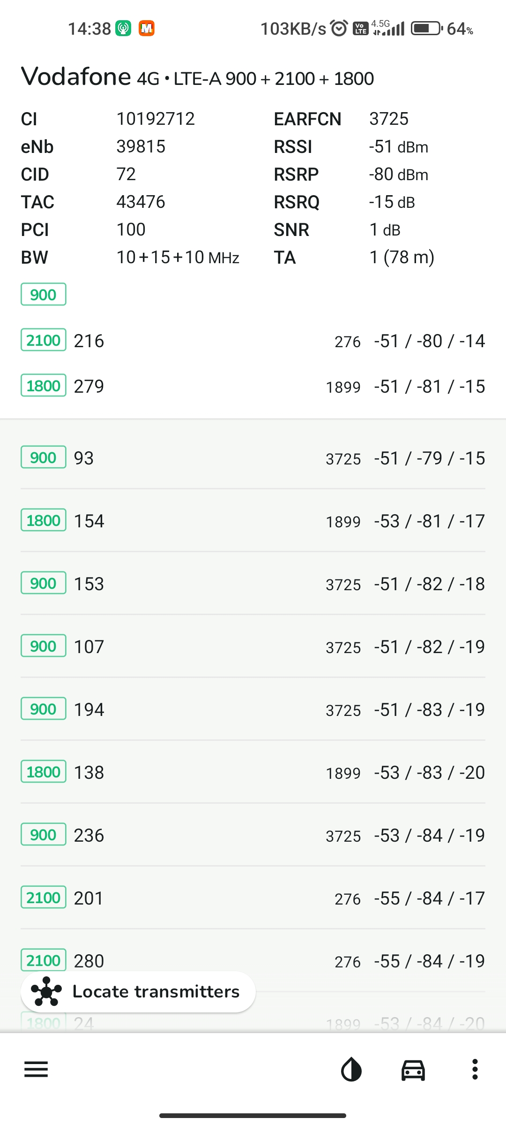The width and height of the screenshot is (506, 1126).
Task: Tap the orange M notification icon
Action: [147, 29]
